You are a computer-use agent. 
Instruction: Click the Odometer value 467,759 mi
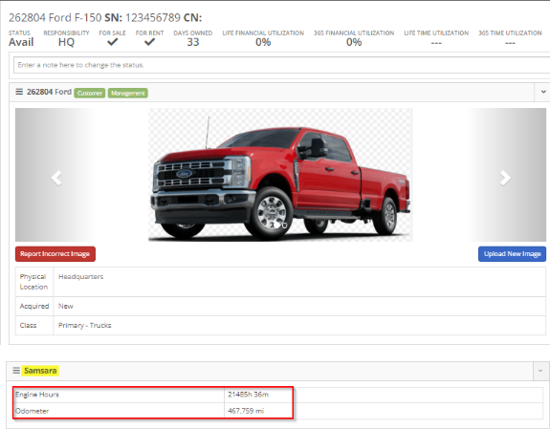point(246,411)
